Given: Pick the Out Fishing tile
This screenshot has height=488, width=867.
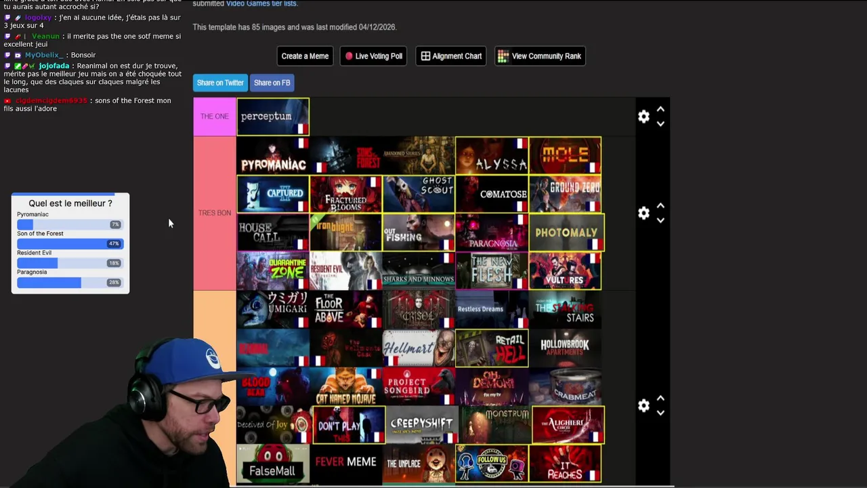Looking at the screenshot, I should 419,232.
